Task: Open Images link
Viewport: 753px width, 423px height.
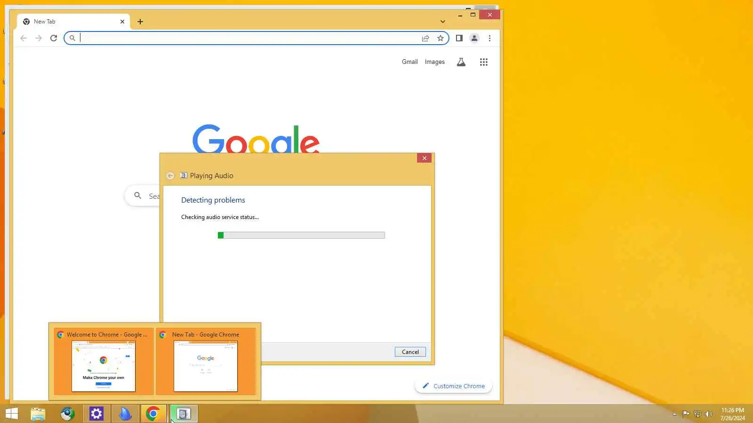Action: coord(434,62)
